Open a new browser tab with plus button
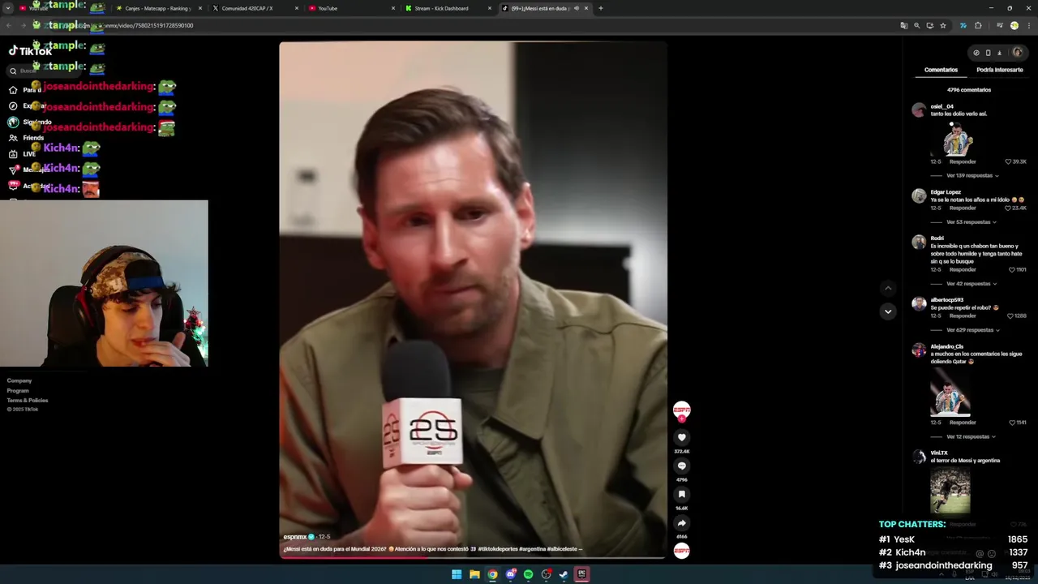The height and width of the screenshot is (584, 1038). (601, 8)
